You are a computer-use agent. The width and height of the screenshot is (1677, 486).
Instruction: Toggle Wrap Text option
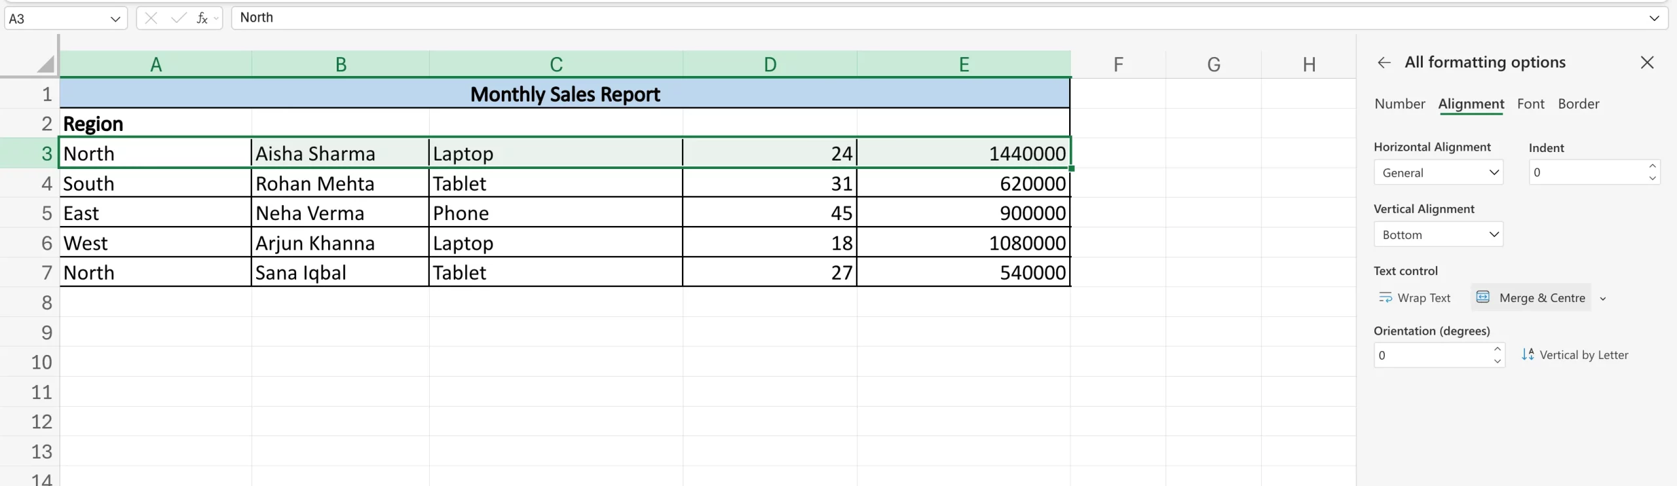(1415, 298)
